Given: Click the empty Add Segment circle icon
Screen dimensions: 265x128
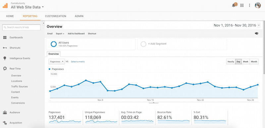Looking at the screenshot, I should click(x=143, y=44).
